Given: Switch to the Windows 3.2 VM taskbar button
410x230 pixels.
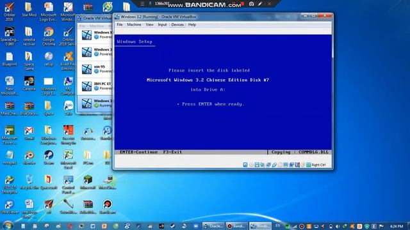Looking at the screenshot, I should [260, 226].
